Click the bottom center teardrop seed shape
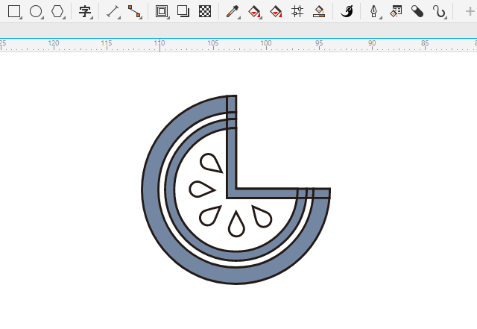The image size is (477, 329). click(x=236, y=225)
